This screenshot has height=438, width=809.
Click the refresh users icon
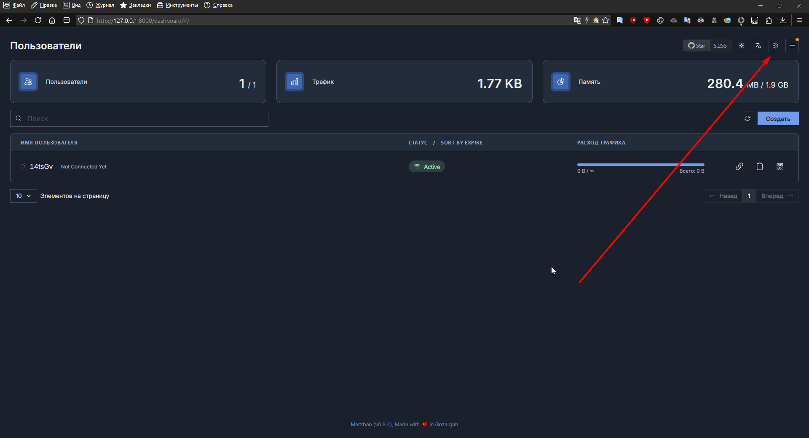point(747,118)
